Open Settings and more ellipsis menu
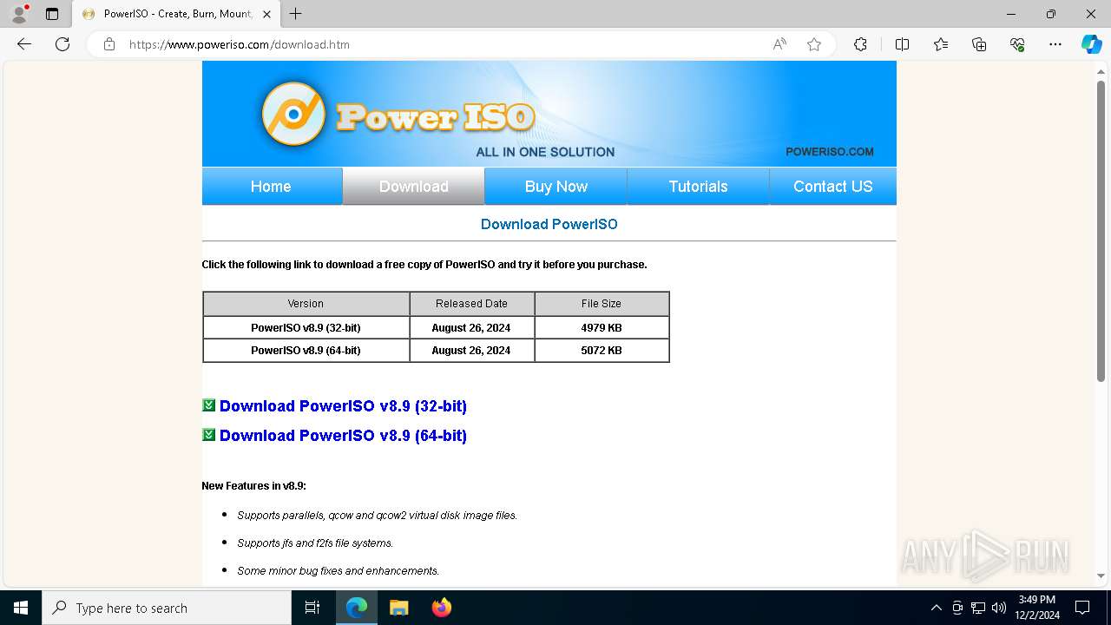The image size is (1111, 625). click(1055, 44)
